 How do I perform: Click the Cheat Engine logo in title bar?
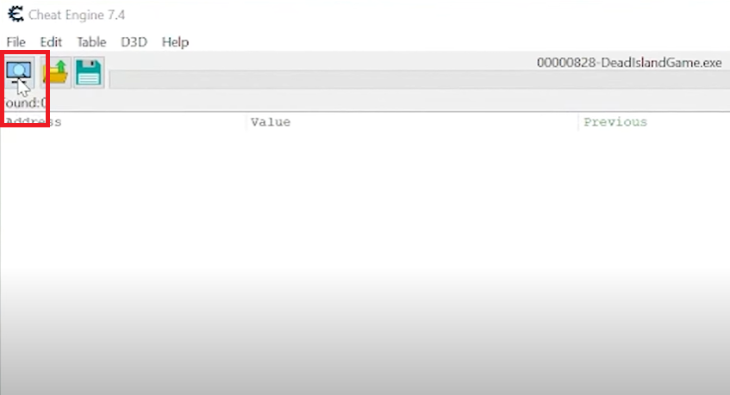[16, 15]
